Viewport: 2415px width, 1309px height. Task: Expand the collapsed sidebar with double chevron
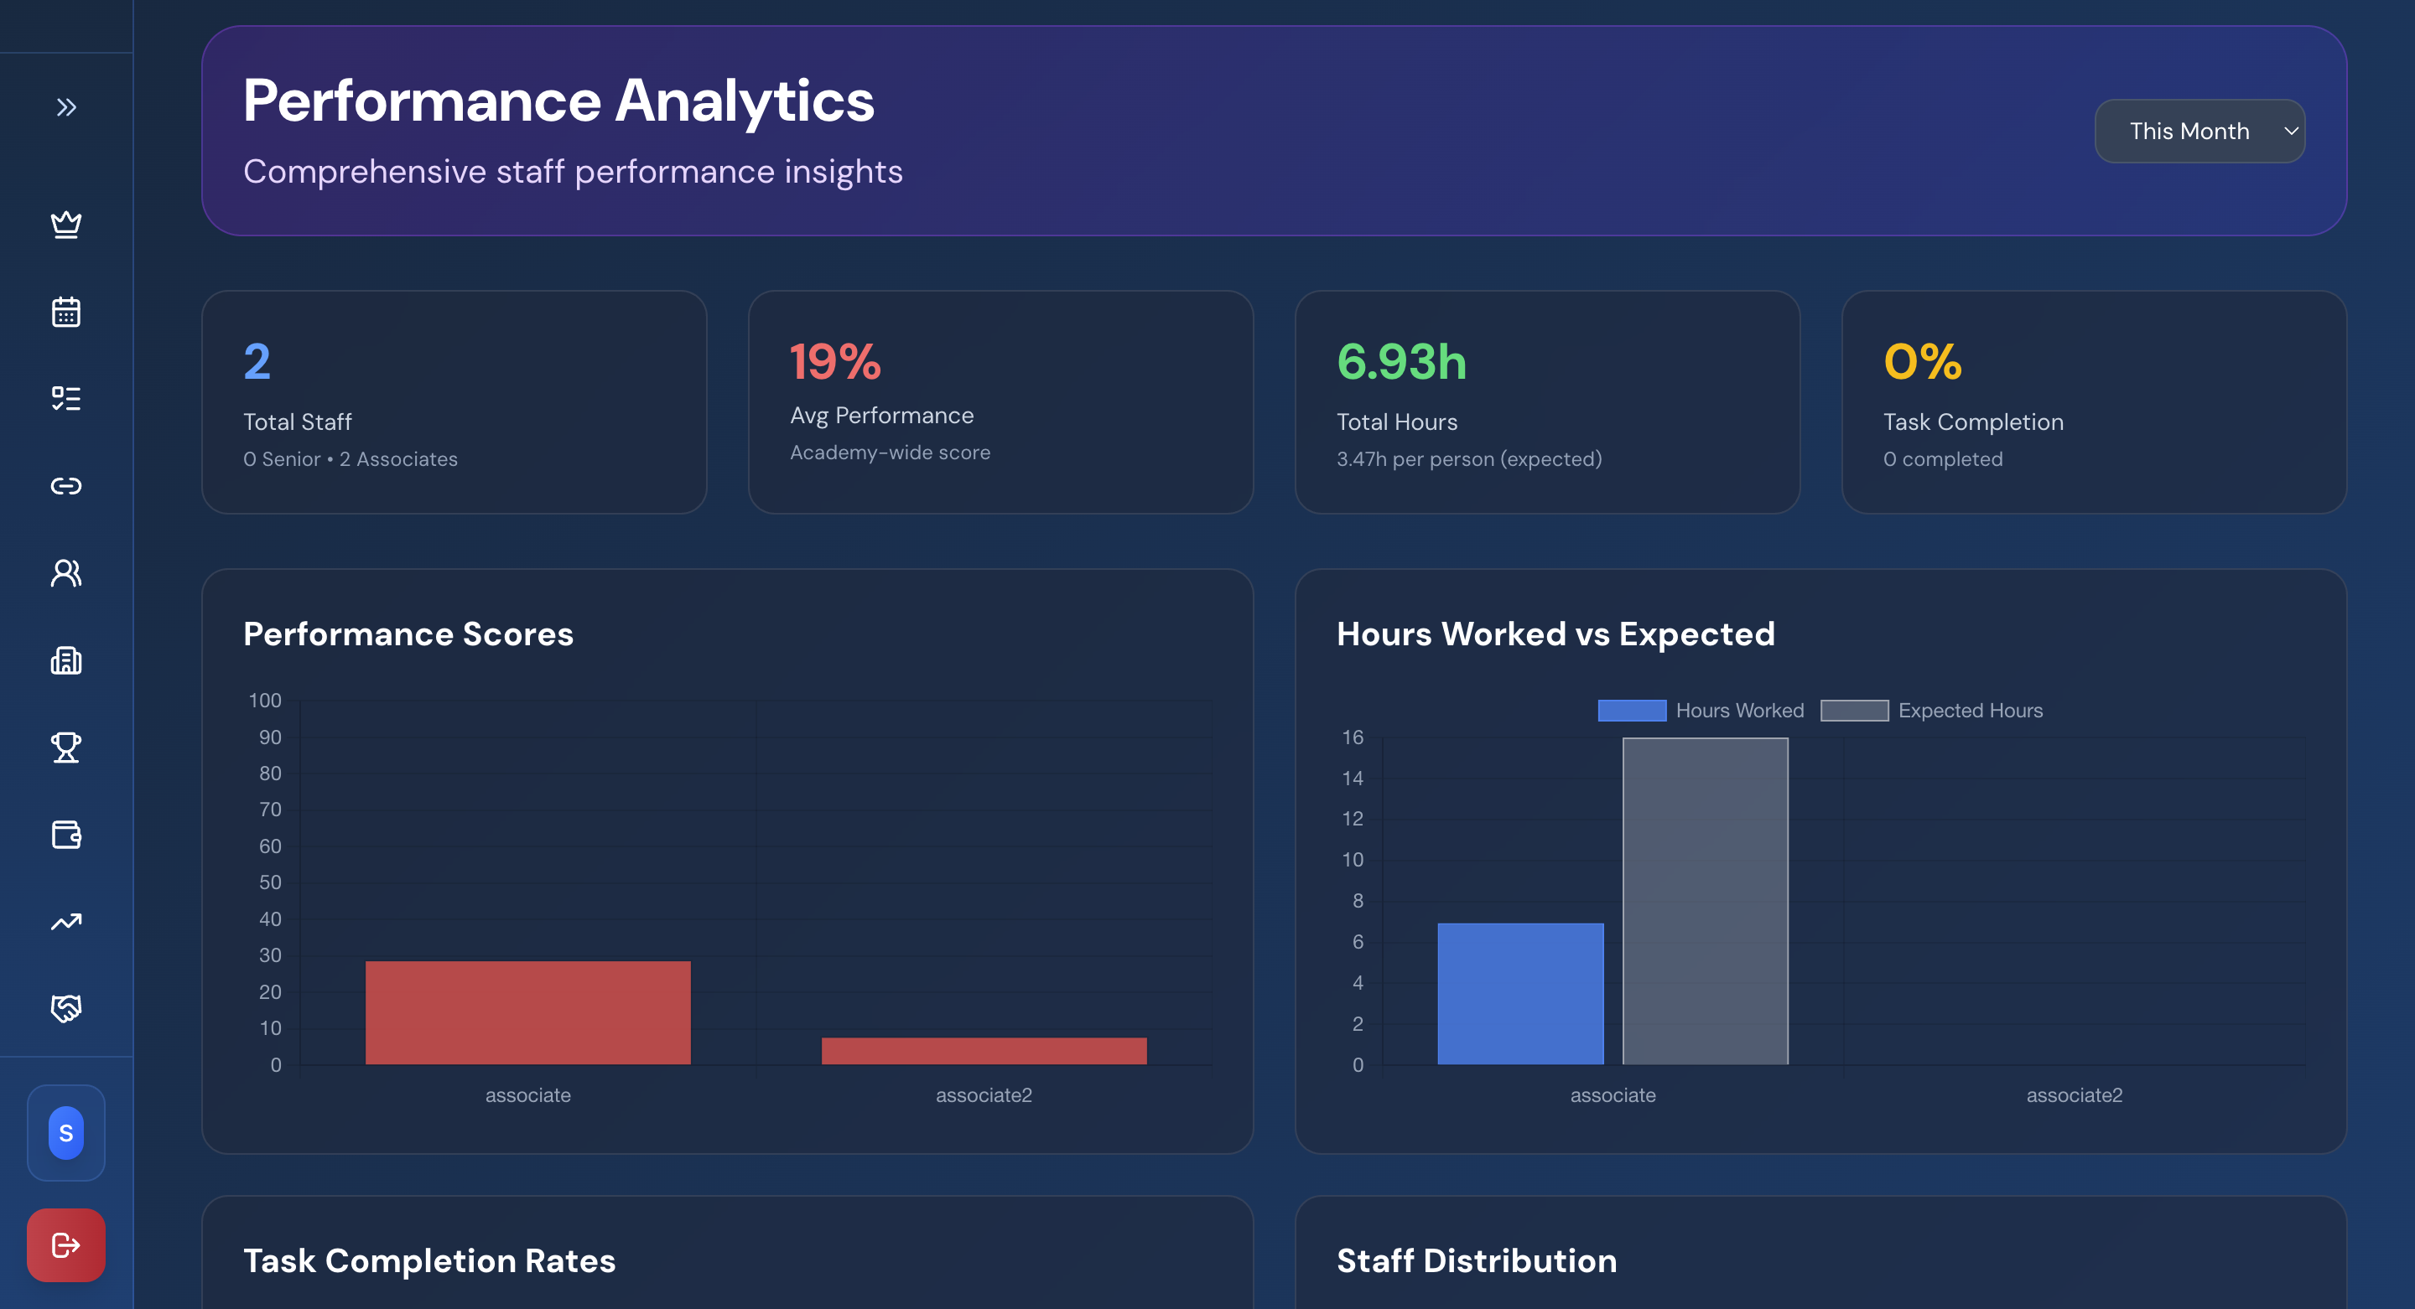click(65, 106)
